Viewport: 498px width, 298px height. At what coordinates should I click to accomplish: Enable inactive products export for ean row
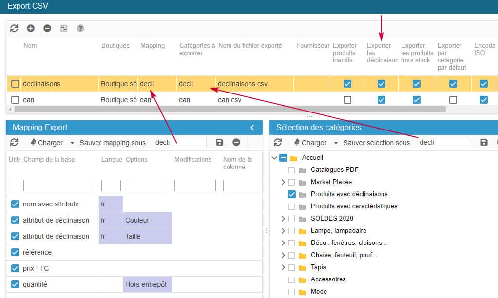[347, 100]
